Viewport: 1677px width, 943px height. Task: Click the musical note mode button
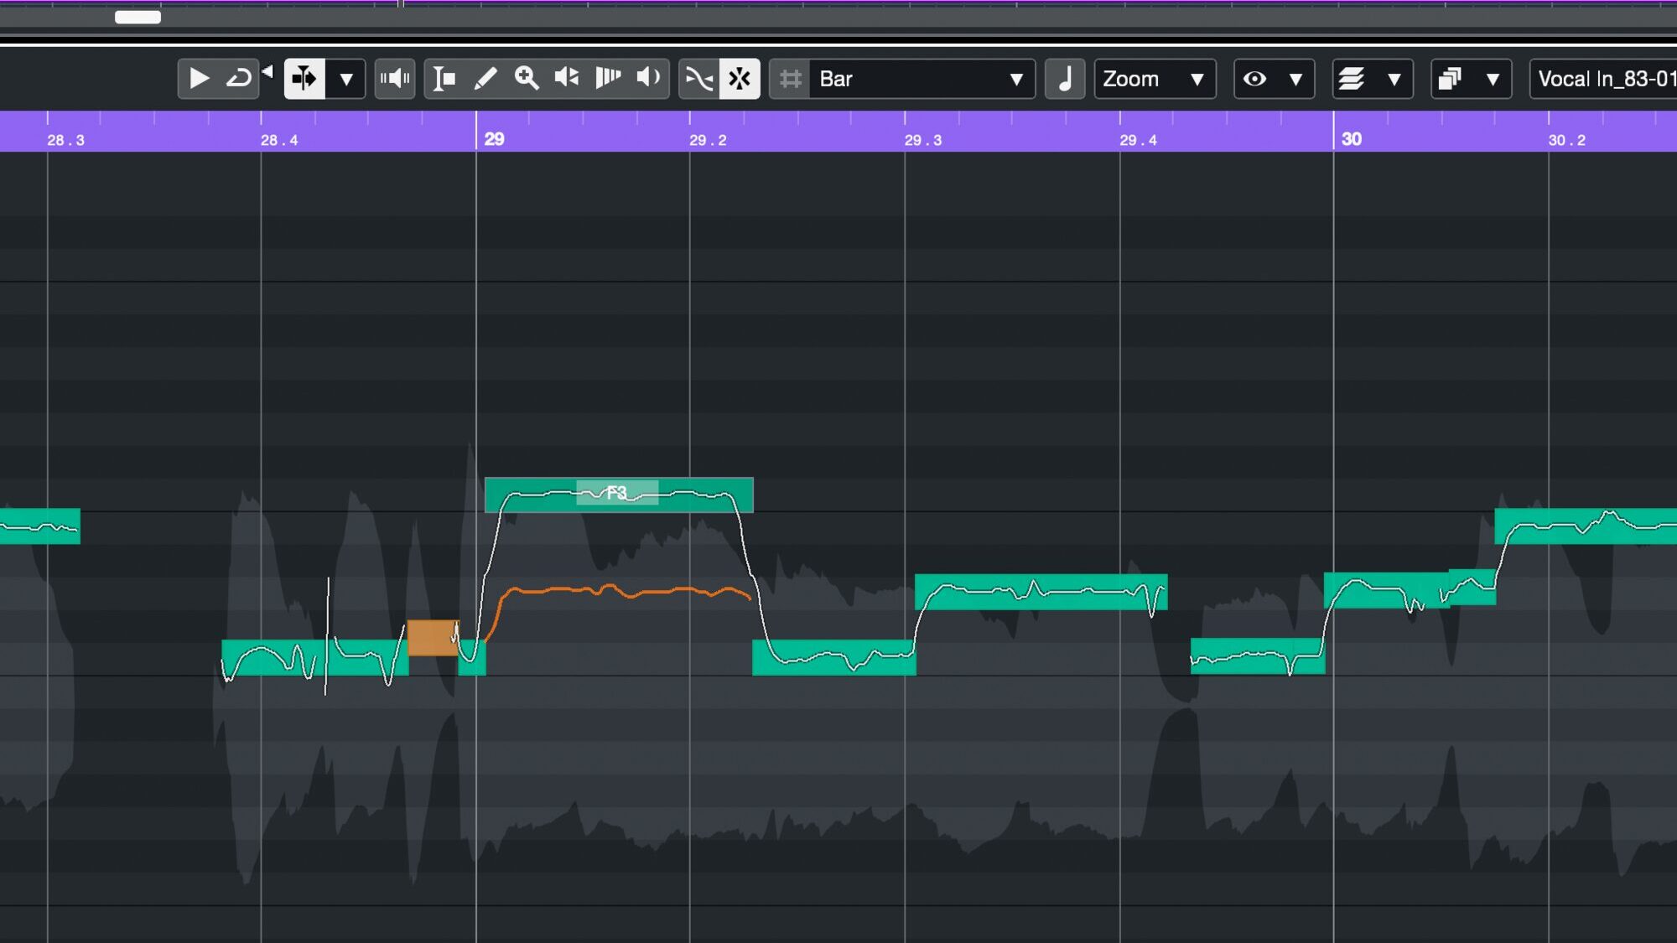coord(1065,79)
